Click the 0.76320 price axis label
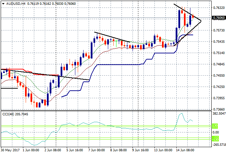Viewport: 226px width, 154px height. pyautogui.click(x=219, y=8)
